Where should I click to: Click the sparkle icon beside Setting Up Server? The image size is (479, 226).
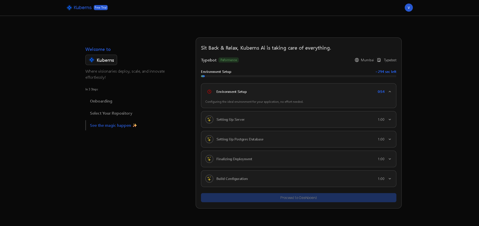[x=209, y=119]
